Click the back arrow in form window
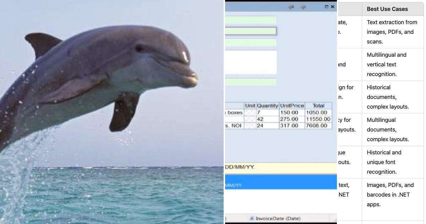Viewport: 426px width, 224px height. (x=291, y=7)
